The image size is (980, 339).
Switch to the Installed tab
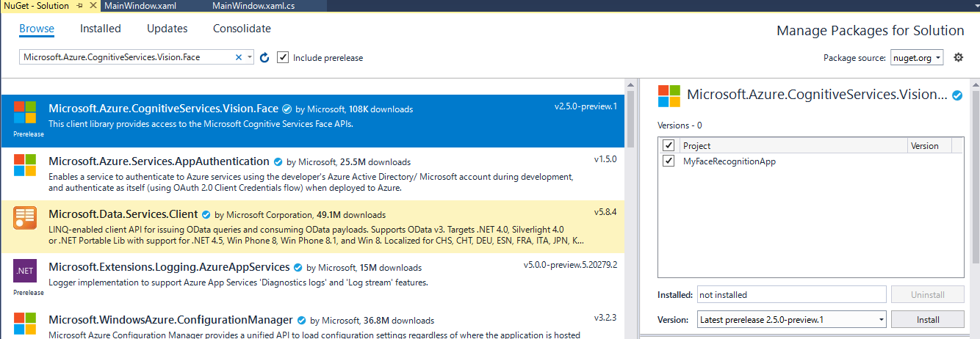click(x=101, y=29)
